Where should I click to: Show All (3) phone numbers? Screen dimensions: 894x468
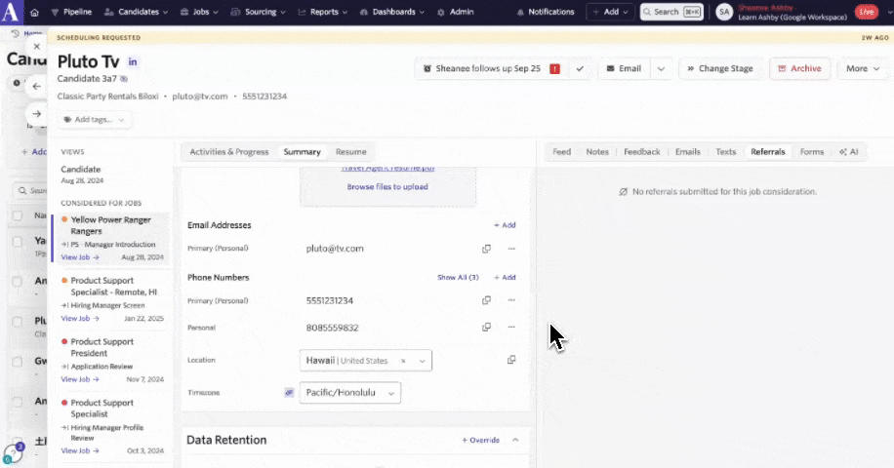pyautogui.click(x=458, y=277)
